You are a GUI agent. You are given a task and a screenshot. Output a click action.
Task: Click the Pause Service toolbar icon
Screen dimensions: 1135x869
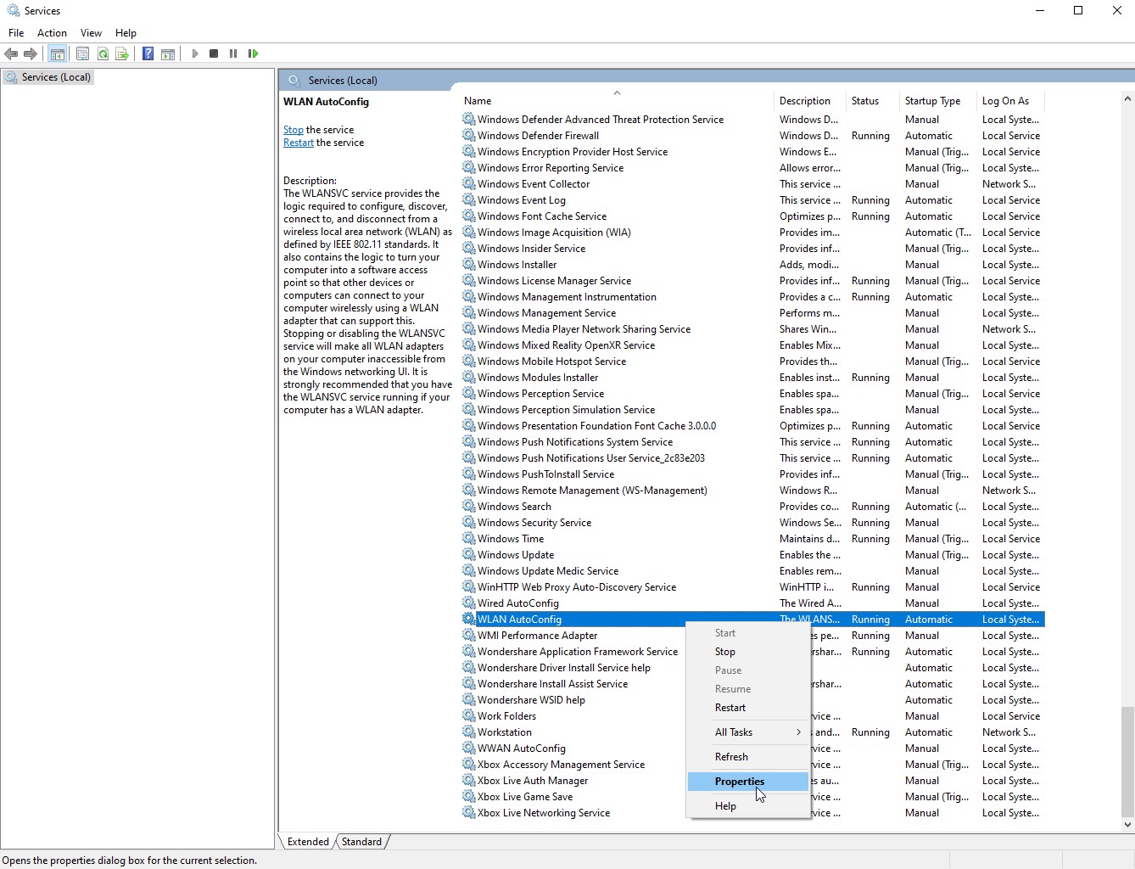click(233, 53)
